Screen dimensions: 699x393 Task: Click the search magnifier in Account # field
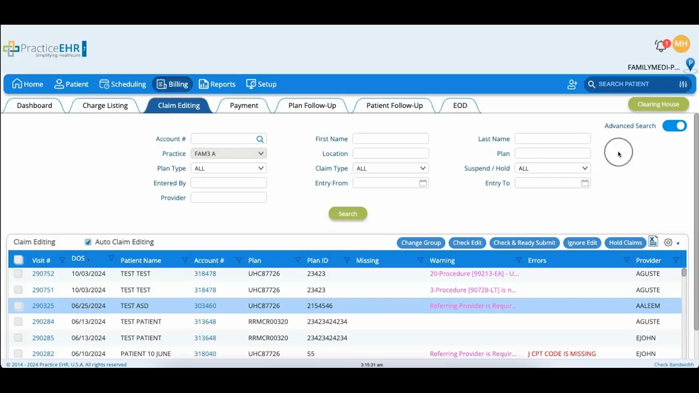click(260, 139)
